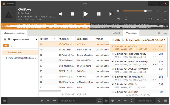Toggle checkbox for 6. With You

click(x=113, y=84)
